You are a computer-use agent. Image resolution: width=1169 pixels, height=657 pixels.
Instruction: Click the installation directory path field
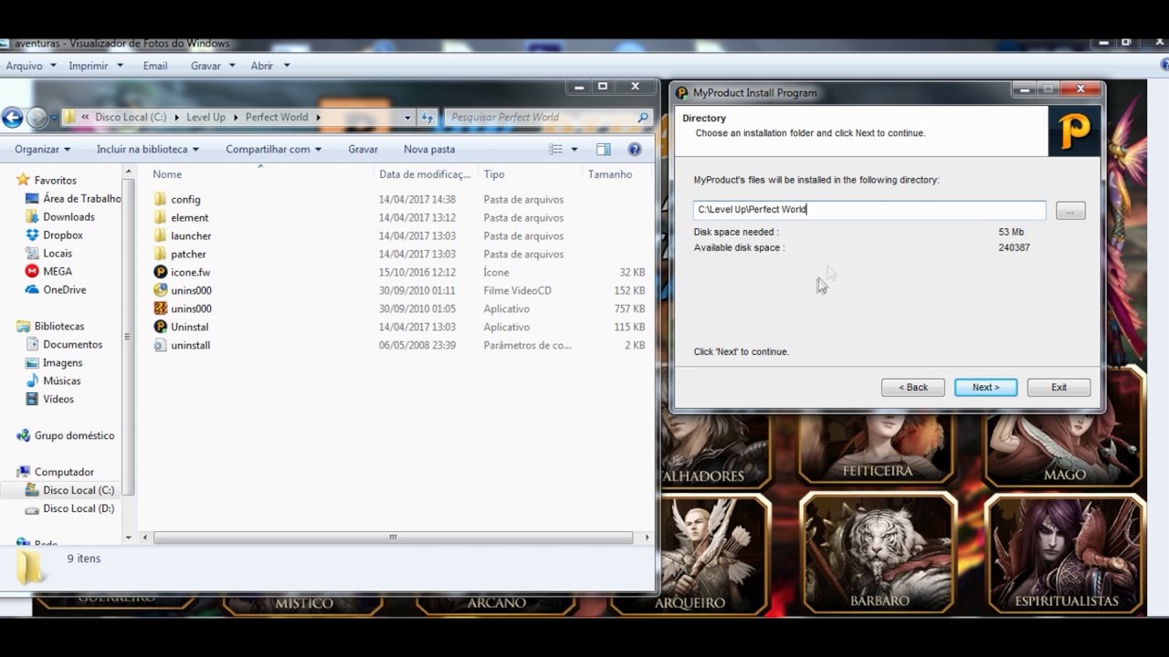point(869,210)
